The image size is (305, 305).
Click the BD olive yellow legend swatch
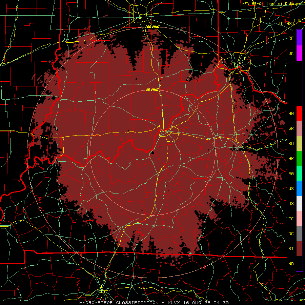(299, 144)
